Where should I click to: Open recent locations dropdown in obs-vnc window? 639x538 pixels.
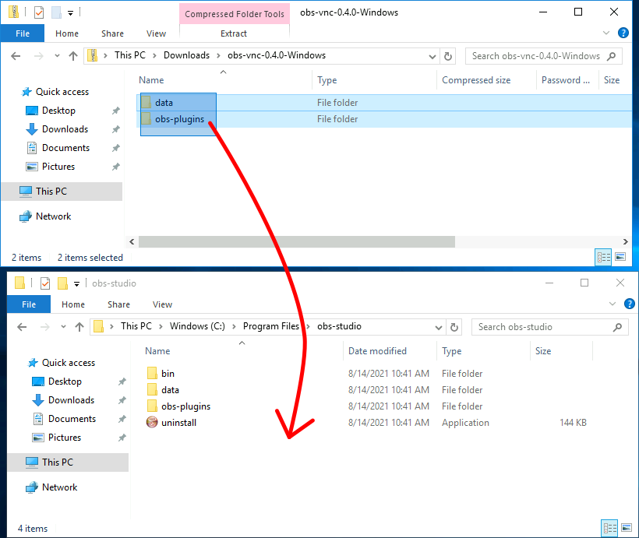coord(57,56)
